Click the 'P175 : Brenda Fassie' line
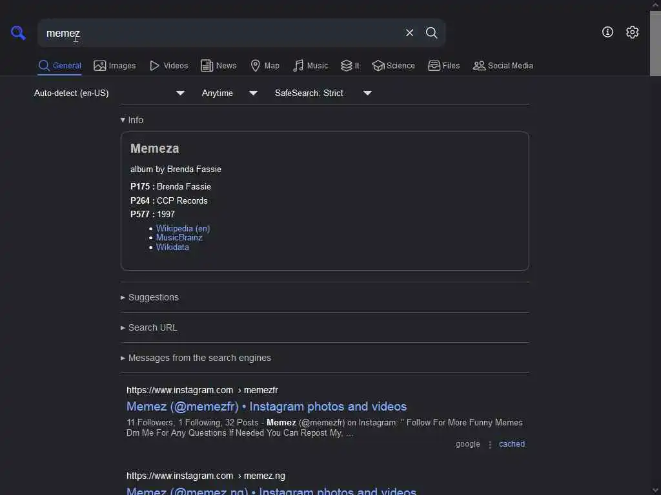Image resolution: width=661 pixels, height=495 pixels. pyautogui.click(x=170, y=186)
